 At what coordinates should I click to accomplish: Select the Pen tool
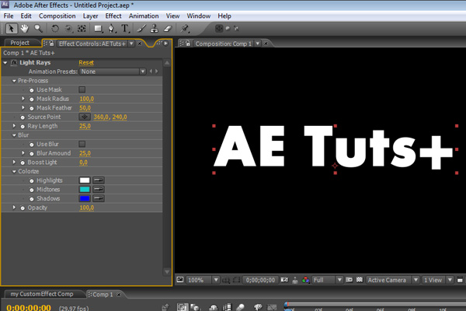coord(111,29)
